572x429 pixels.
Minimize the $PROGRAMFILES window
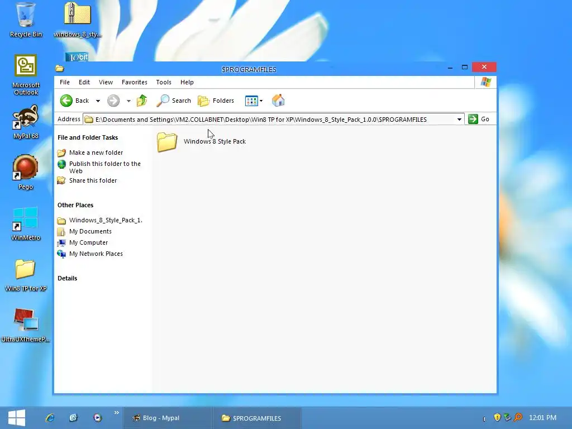(x=450, y=68)
